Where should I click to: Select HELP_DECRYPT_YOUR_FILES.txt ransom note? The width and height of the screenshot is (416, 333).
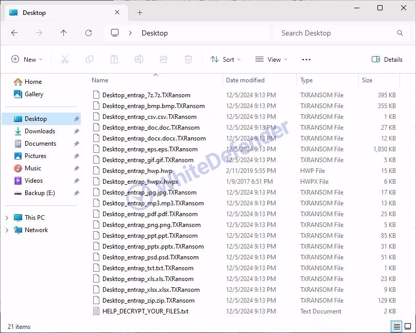tap(145, 311)
